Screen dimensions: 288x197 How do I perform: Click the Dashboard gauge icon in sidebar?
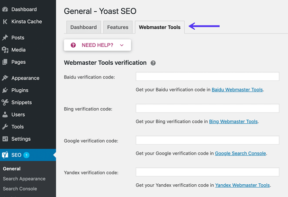5,9
